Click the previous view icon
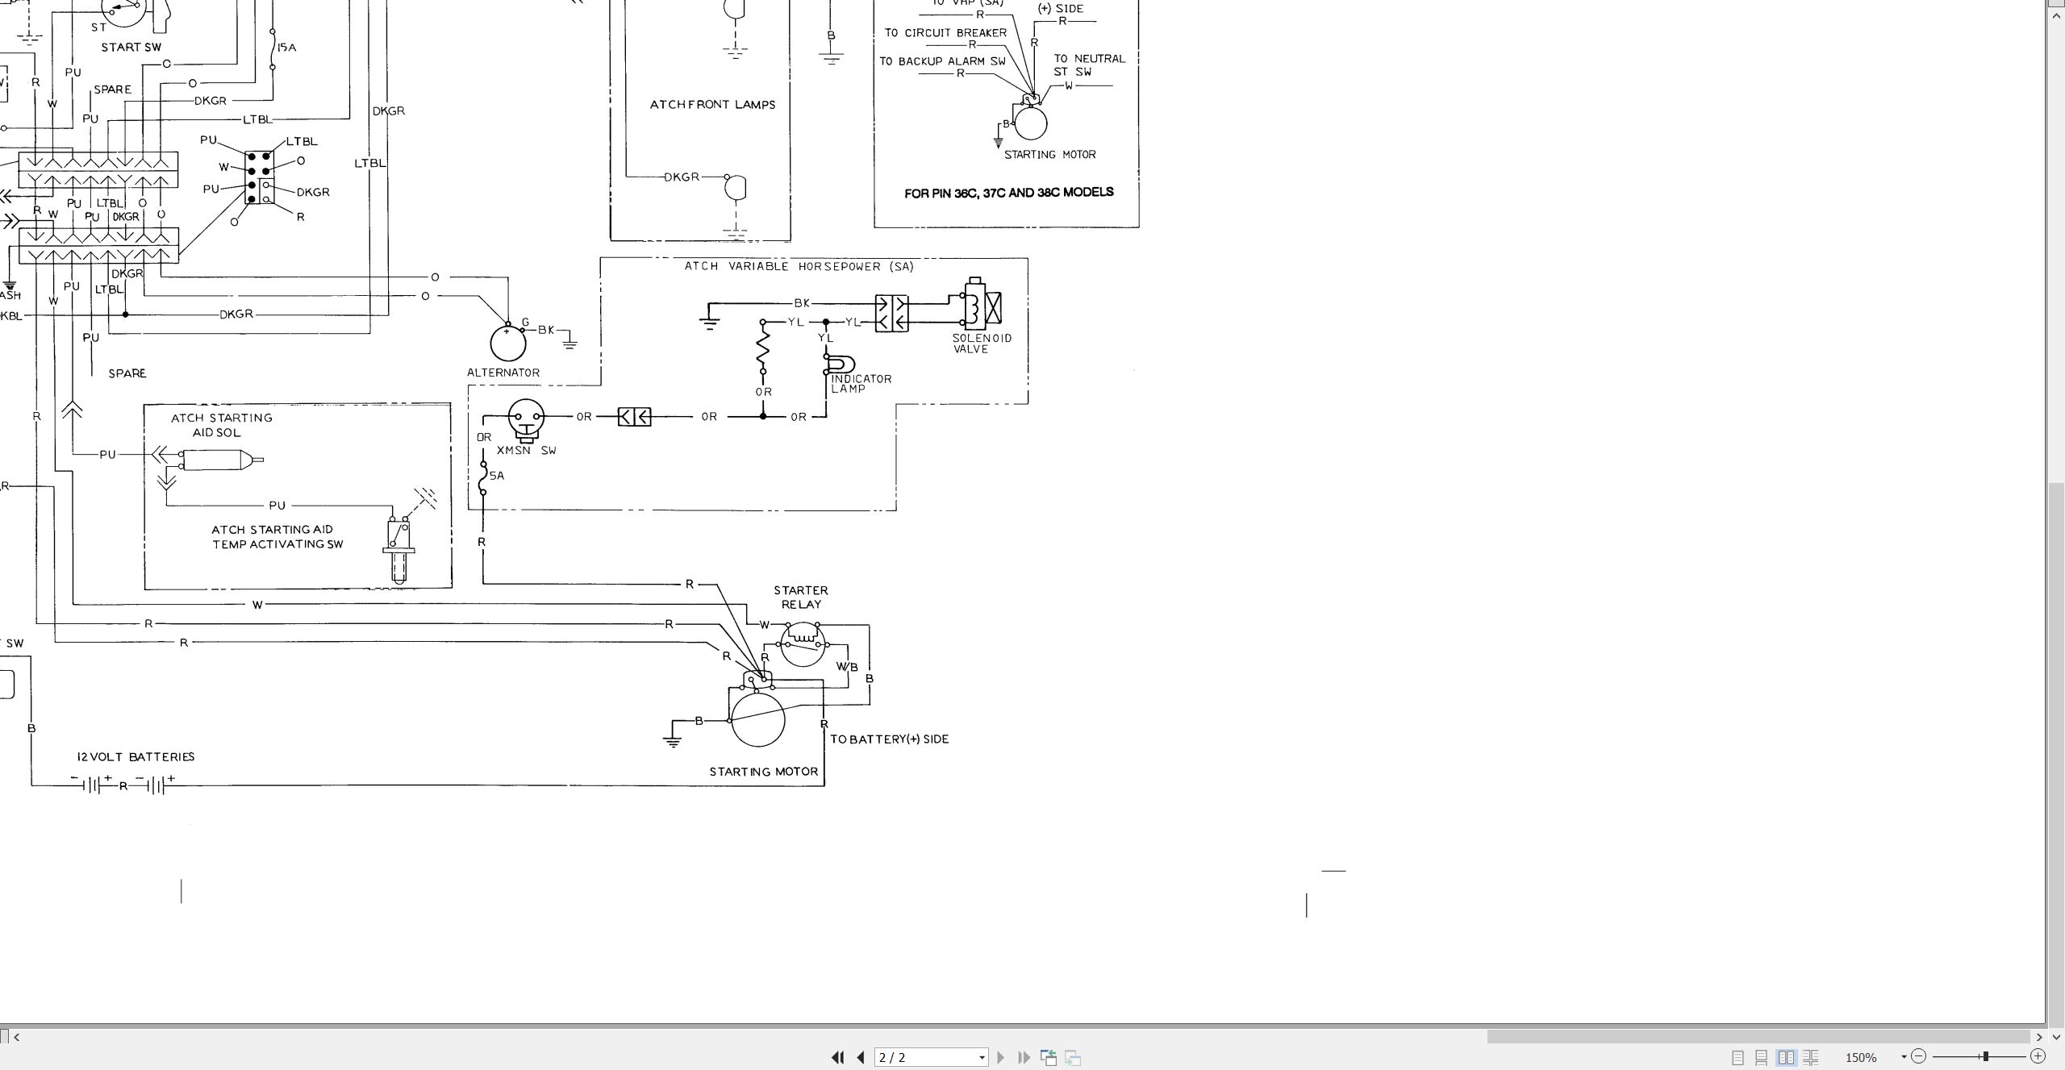 (x=1049, y=1057)
